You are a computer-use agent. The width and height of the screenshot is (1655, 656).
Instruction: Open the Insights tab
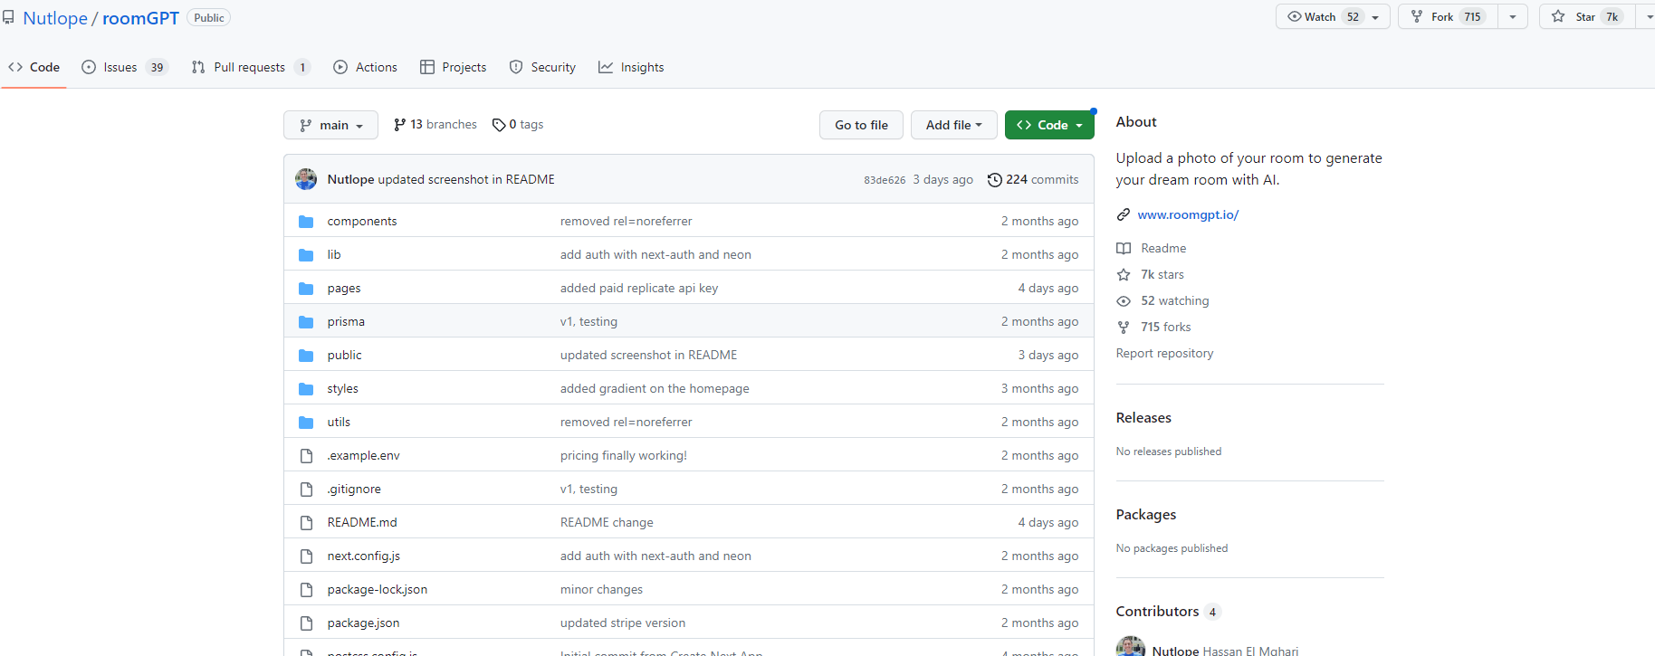631,67
